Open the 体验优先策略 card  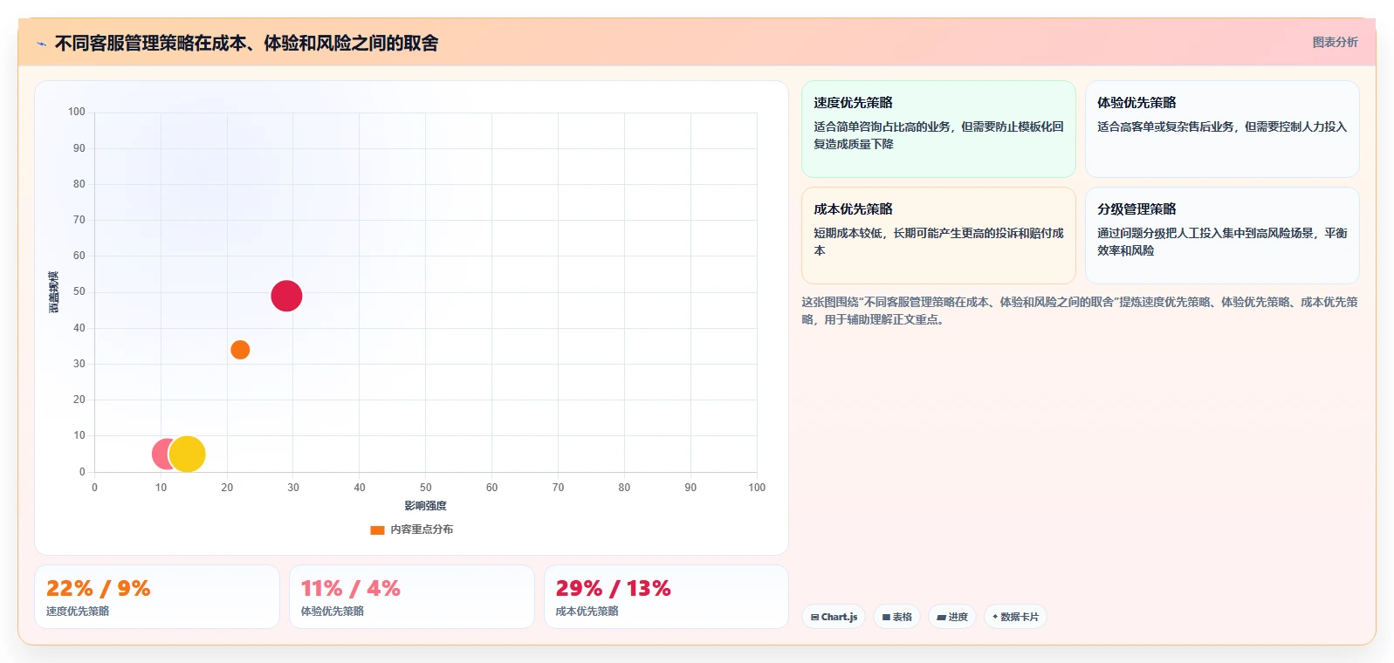1222,129
